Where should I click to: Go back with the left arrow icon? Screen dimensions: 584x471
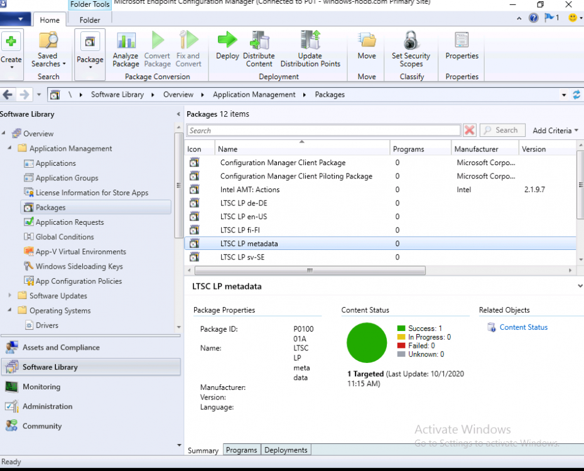(8, 95)
